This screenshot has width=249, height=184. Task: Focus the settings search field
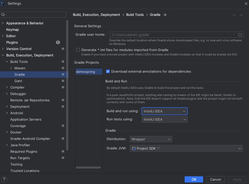tap(33, 15)
